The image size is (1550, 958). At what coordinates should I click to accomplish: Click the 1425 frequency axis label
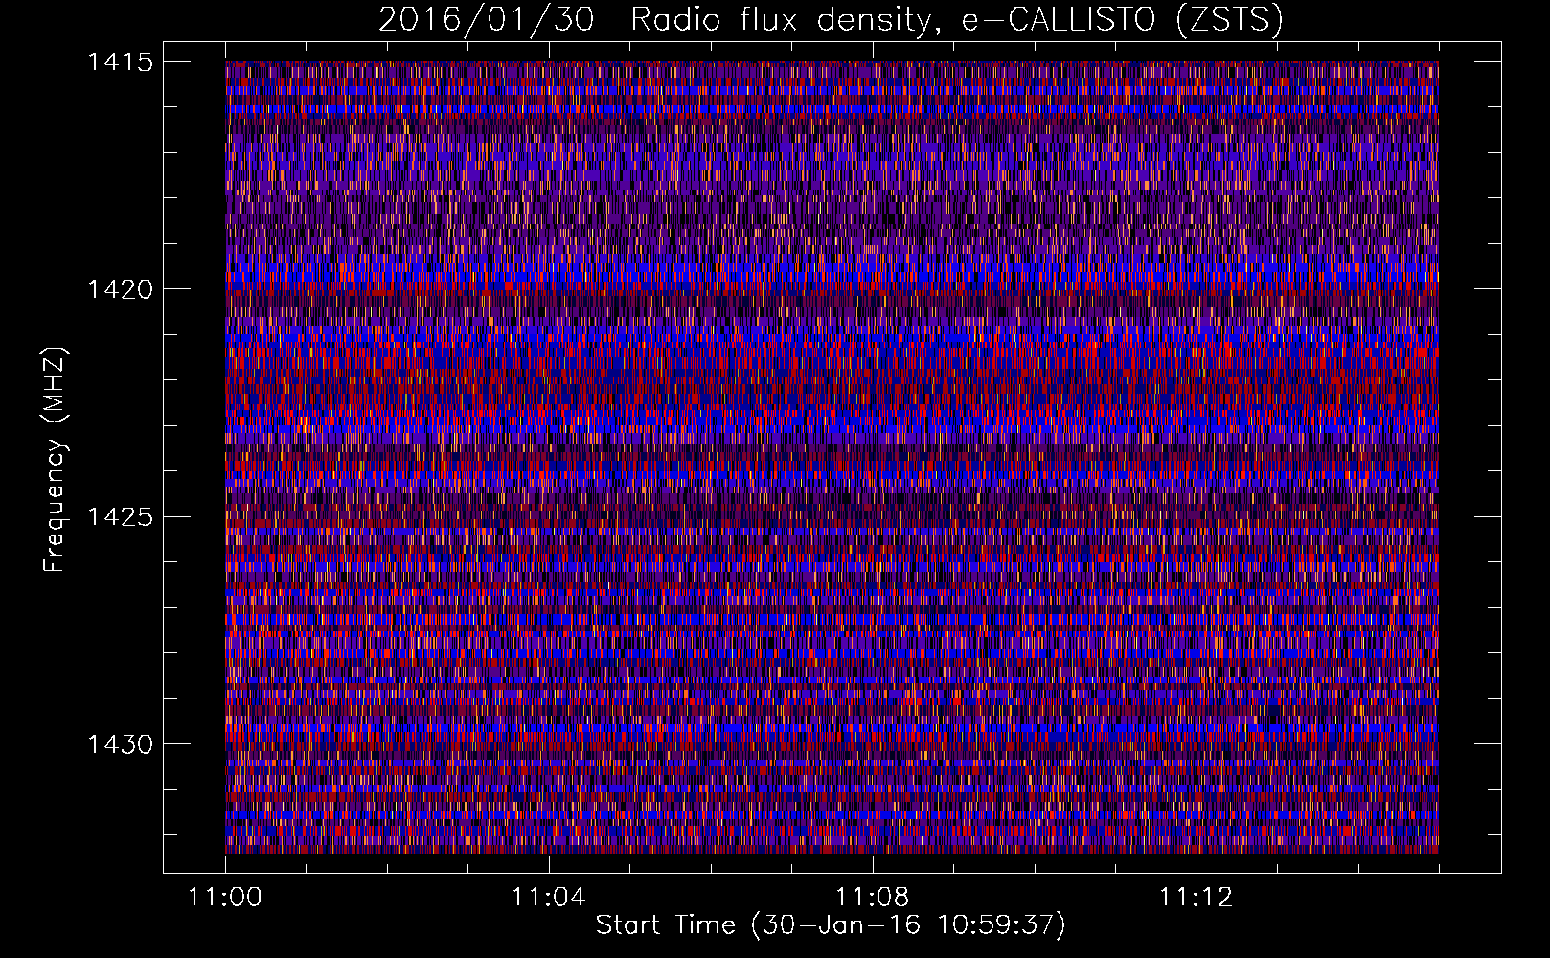coord(121,517)
